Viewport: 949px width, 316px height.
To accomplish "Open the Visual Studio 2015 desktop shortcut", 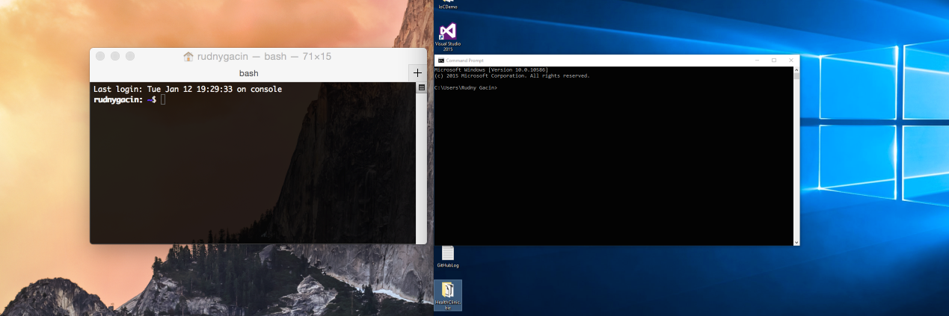I will tap(448, 37).
